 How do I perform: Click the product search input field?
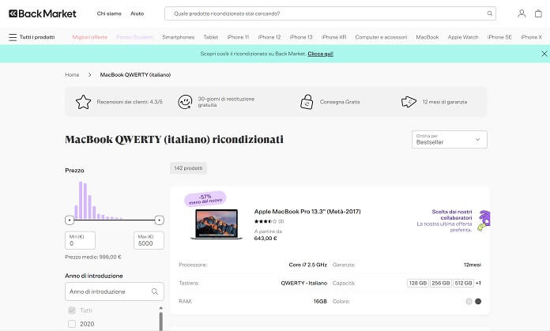tap(330, 13)
